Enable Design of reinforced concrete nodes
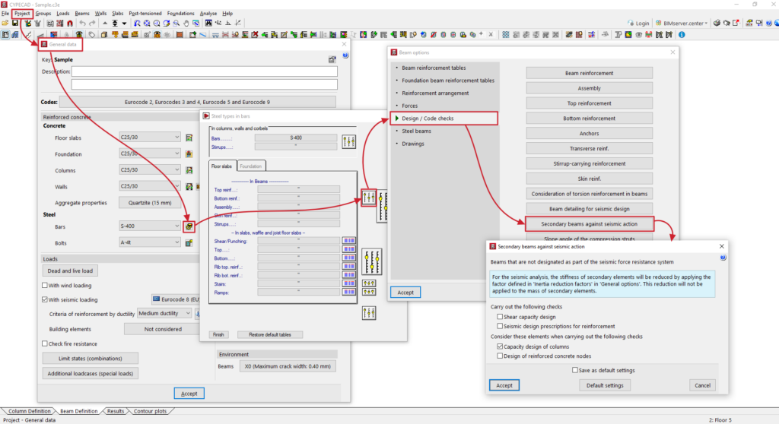The width and height of the screenshot is (779, 424). coord(500,356)
